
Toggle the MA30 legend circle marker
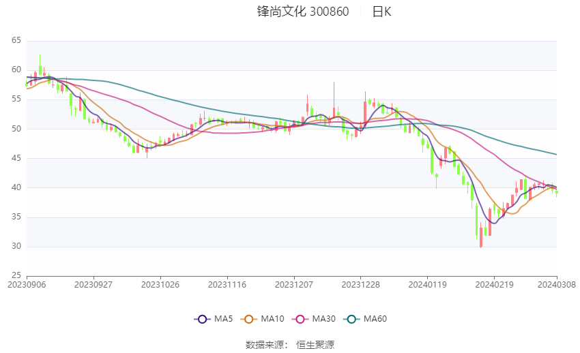(x=300, y=319)
